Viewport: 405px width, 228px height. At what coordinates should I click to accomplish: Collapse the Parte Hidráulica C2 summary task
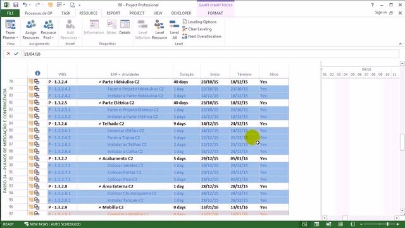tap(100, 82)
